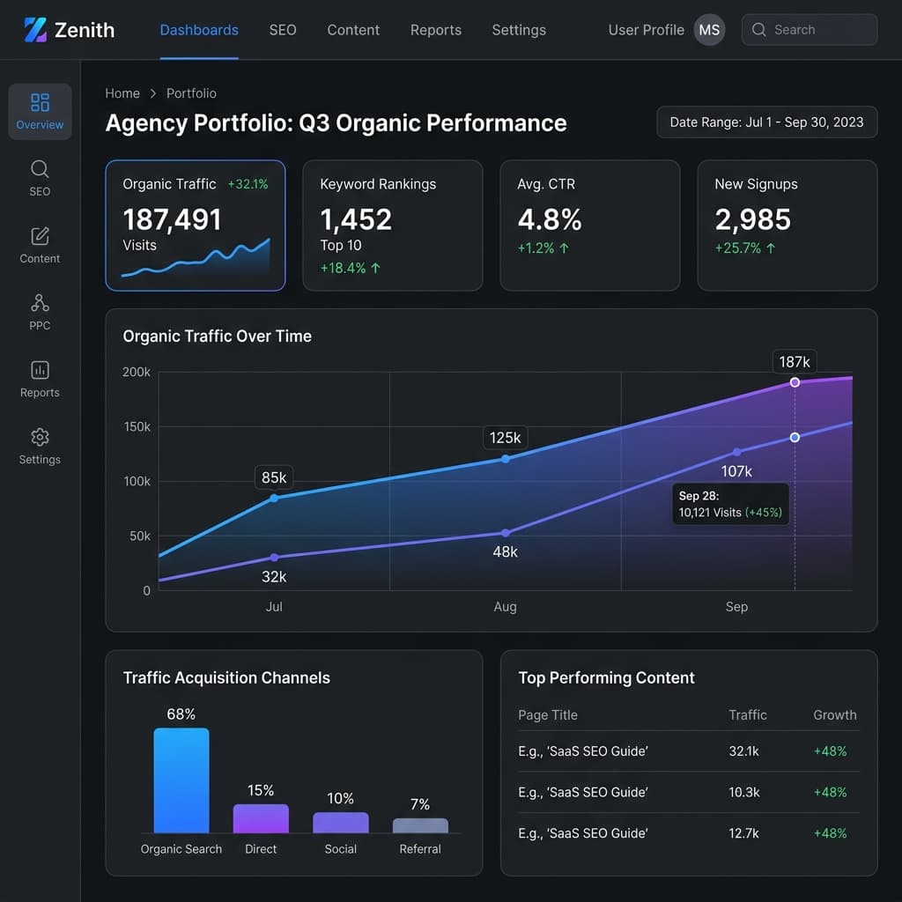Screen dimensions: 902x902
Task: Open the PPC sidebar icon
Action: point(40,303)
